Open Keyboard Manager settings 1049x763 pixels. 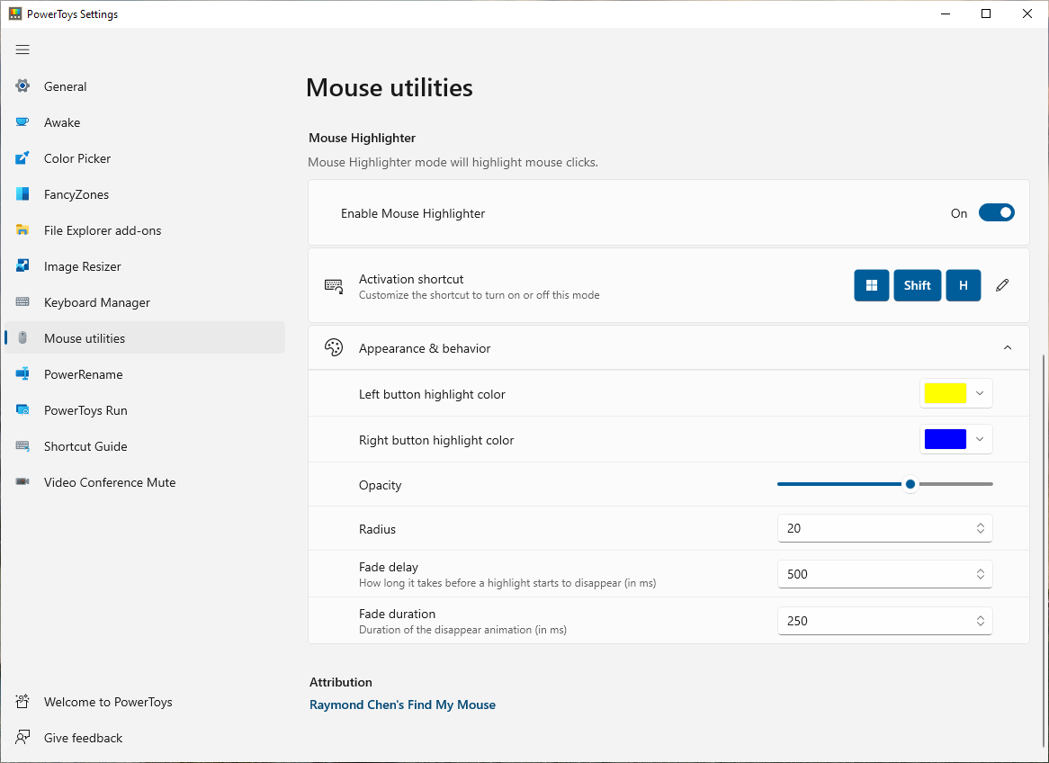(x=145, y=302)
